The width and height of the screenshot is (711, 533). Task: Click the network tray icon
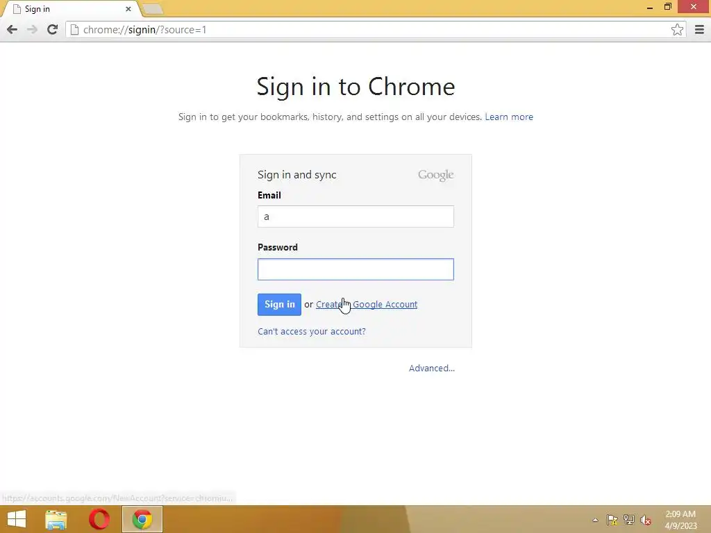[629, 520]
